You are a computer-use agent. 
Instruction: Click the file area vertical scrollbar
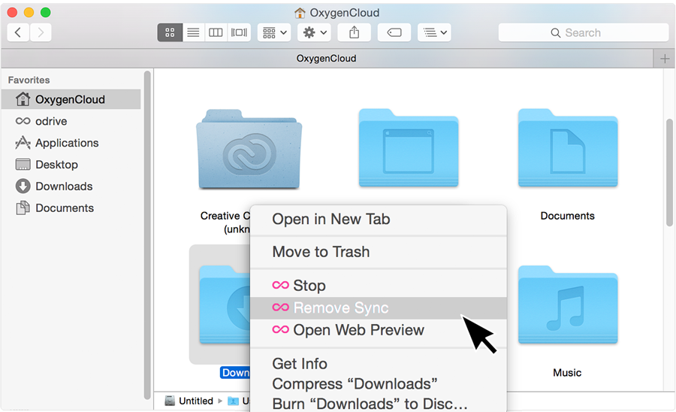669,173
